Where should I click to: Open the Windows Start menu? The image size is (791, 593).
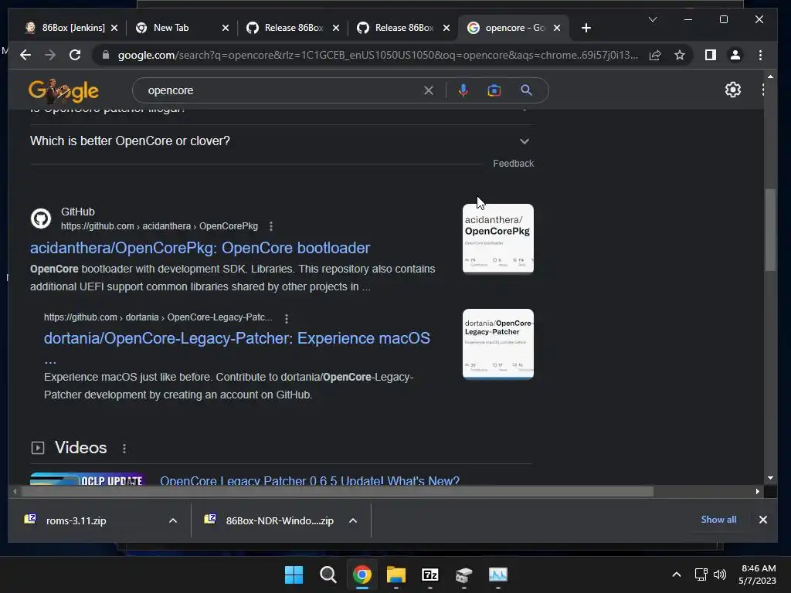click(294, 574)
